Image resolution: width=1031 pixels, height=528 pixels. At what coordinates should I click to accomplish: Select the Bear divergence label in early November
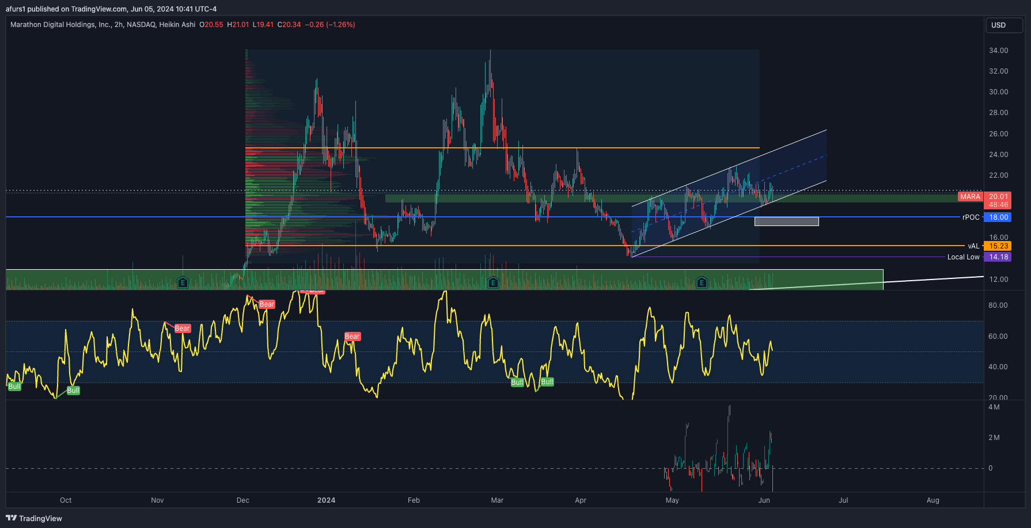point(182,328)
